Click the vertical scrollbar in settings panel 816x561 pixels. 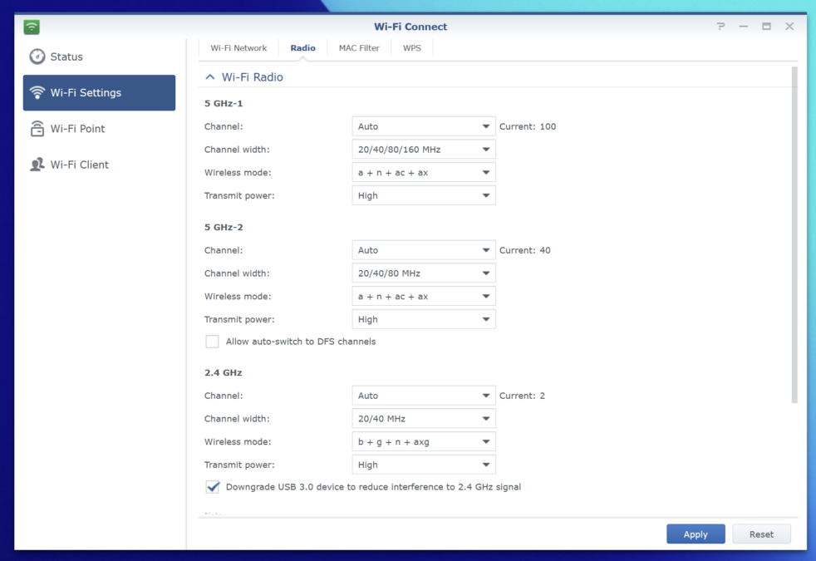(794, 234)
